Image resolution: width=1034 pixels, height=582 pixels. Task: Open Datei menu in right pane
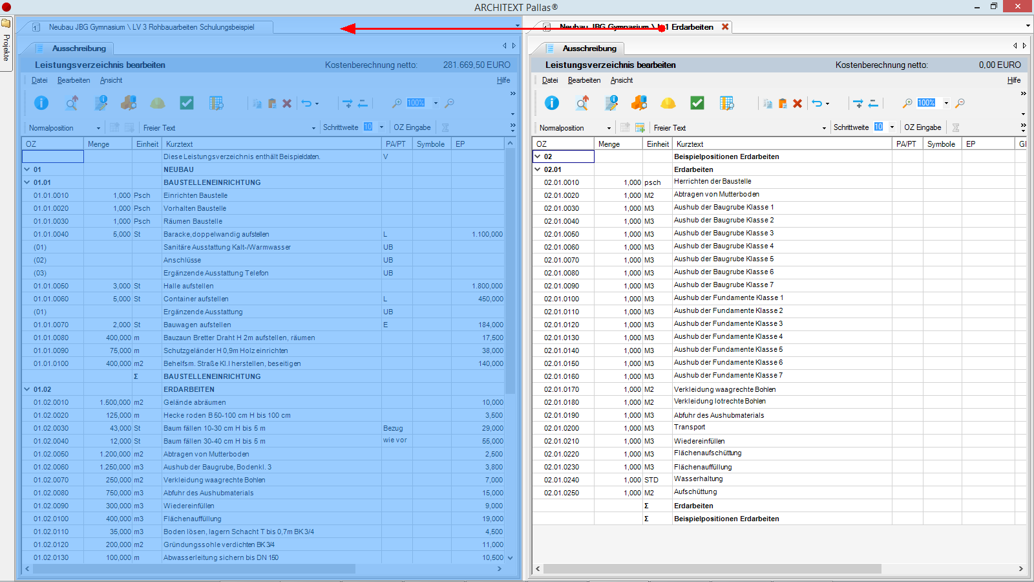click(x=550, y=80)
